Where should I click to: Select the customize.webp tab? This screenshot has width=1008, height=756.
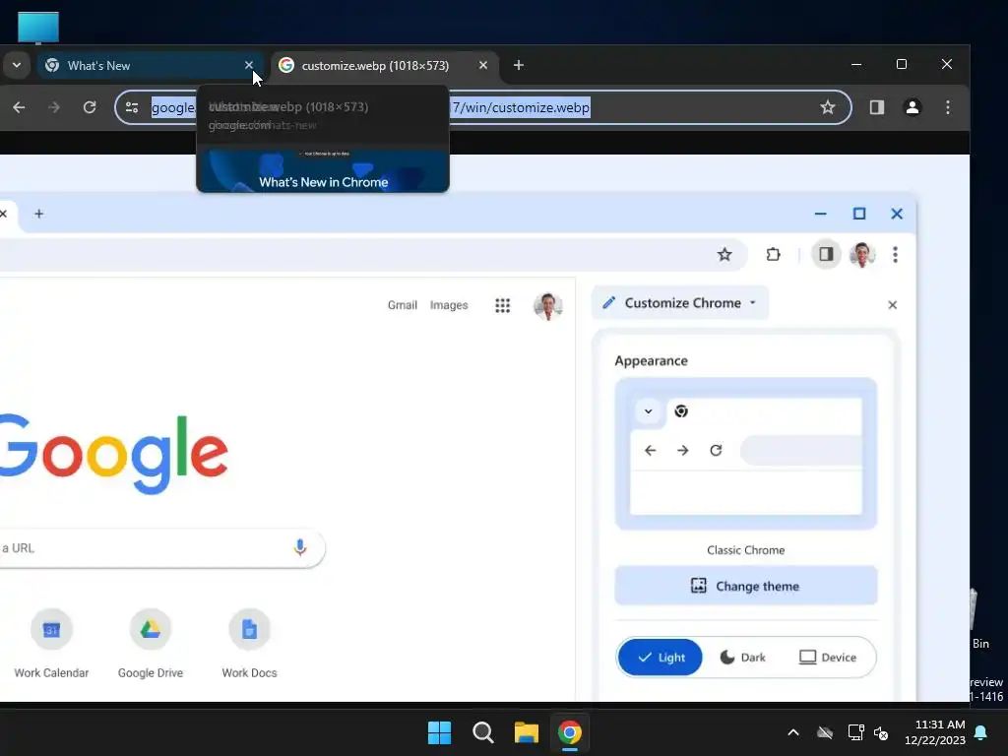point(384,66)
